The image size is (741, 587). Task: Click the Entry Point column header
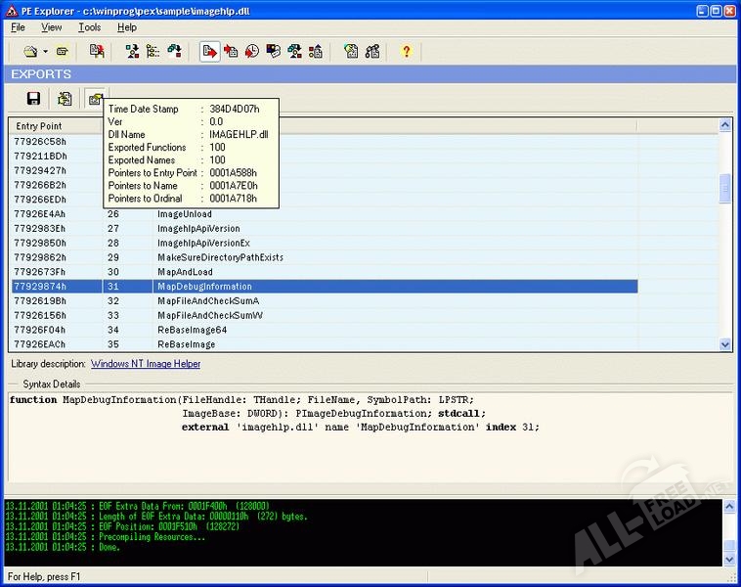[x=39, y=126]
